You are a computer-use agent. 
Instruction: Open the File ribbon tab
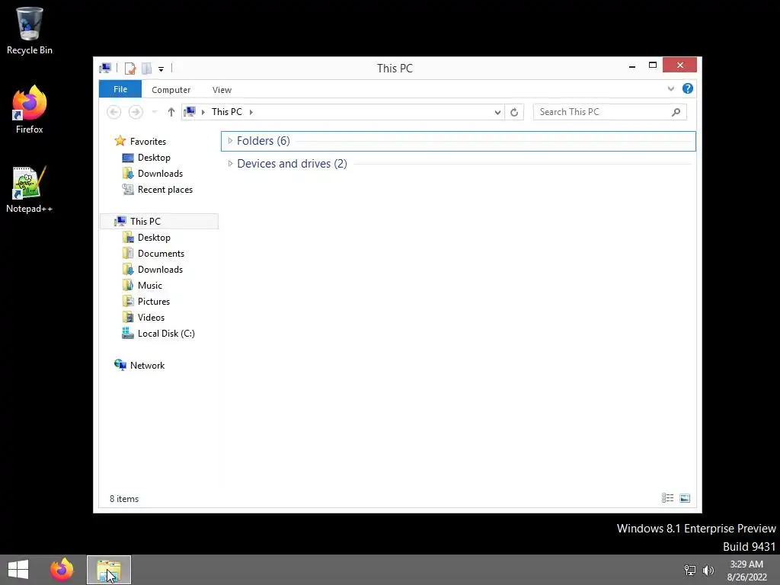click(x=120, y=89)
